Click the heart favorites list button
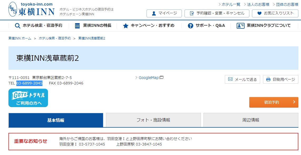Screen dimensions: 301x155 (275, 13)
